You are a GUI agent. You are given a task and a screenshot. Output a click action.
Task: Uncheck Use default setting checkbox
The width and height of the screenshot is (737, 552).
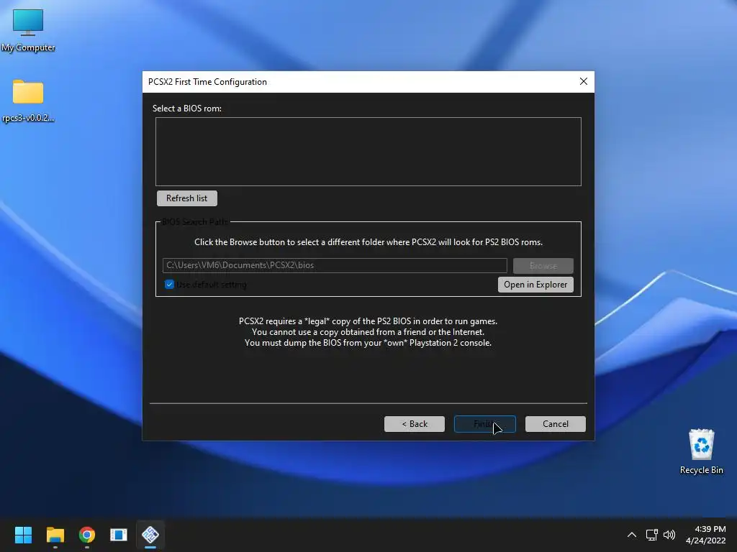tap(169, 285)
